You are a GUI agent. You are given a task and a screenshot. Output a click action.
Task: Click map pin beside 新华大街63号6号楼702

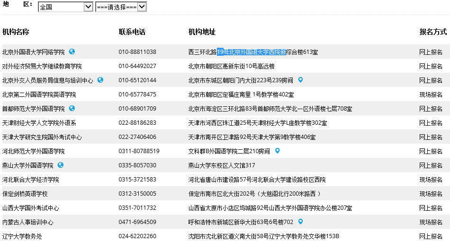coord(300,222)
